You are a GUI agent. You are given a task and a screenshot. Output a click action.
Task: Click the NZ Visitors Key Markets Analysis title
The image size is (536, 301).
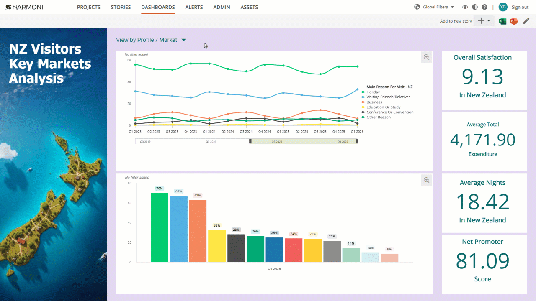pyautogui.click(x=50, y=64)
